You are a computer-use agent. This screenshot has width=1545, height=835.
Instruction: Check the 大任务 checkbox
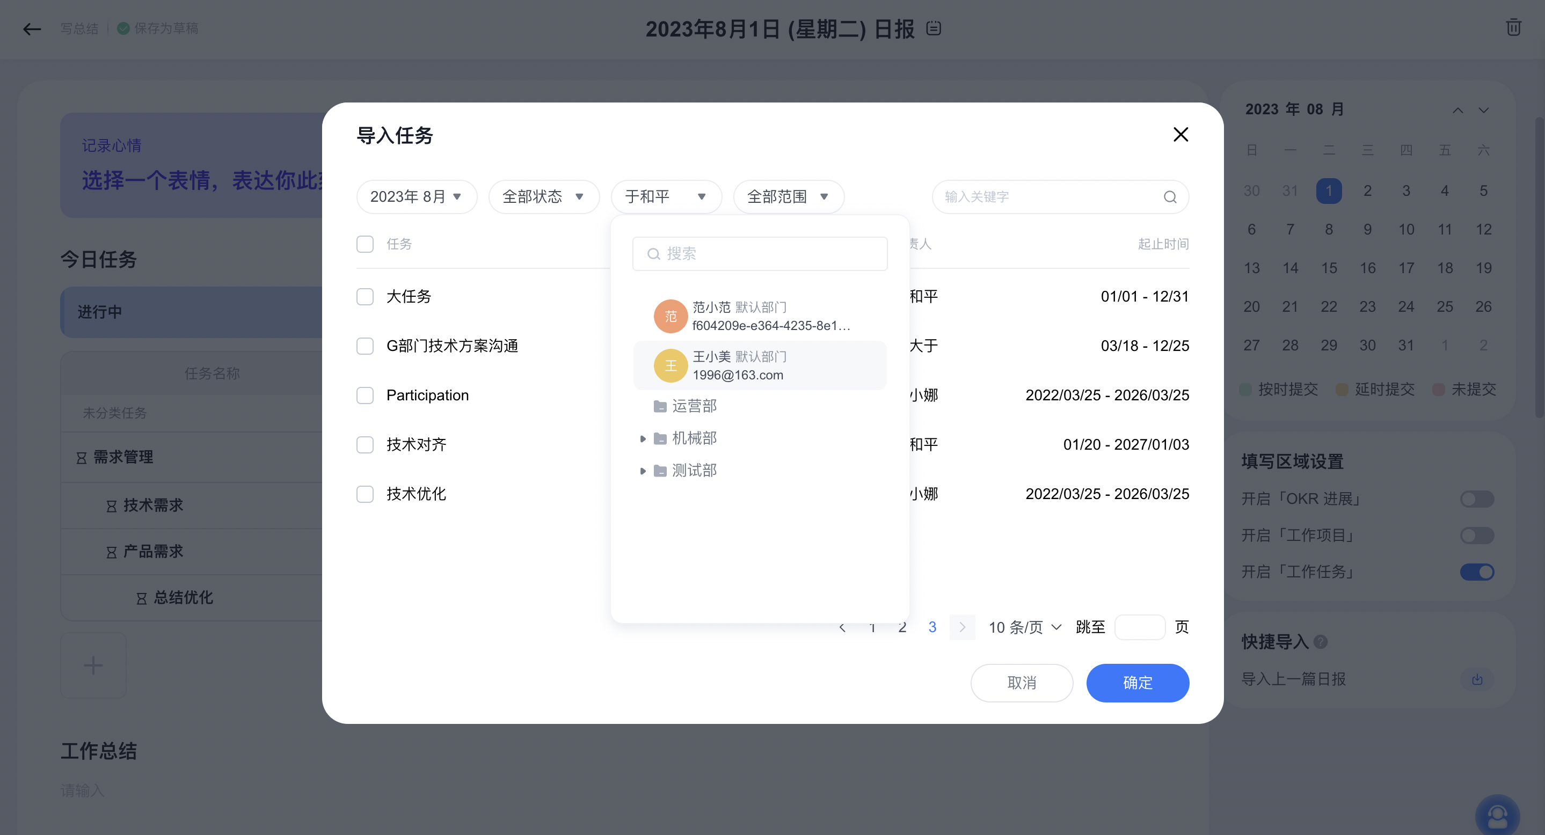click(365, 297)
